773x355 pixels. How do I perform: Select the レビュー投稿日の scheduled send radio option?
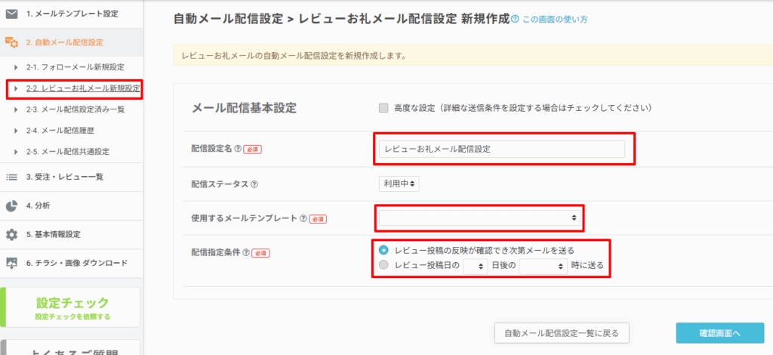click(384, 265)
